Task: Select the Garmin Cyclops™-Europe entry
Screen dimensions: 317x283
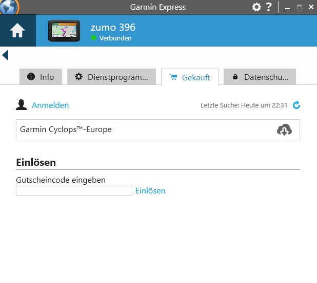Action: coord(158,129)
